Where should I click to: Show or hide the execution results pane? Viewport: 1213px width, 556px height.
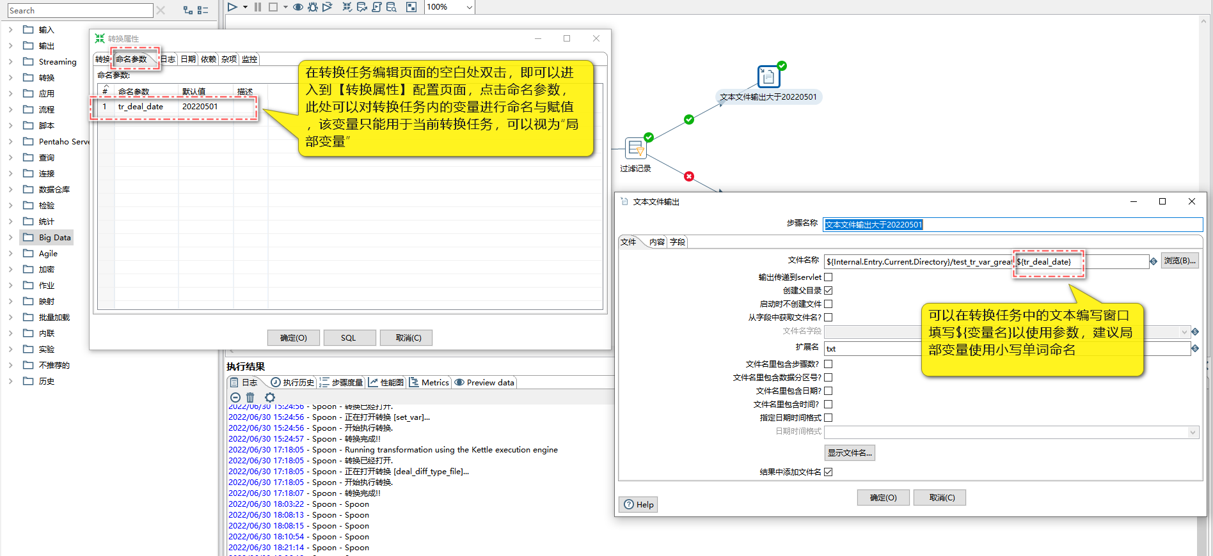411,7
